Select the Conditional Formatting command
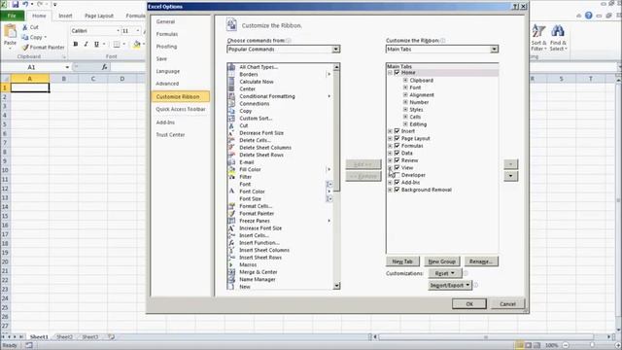 [x=267, y=96]
